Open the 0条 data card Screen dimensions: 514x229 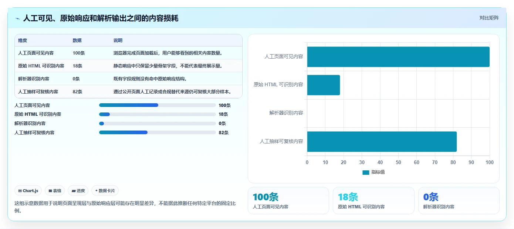(459, 201)
